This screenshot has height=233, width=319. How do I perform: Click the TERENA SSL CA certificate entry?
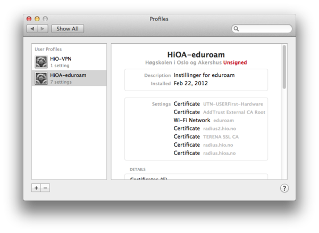[206, 136]
